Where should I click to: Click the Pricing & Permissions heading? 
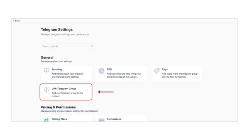tap(58, 107)
